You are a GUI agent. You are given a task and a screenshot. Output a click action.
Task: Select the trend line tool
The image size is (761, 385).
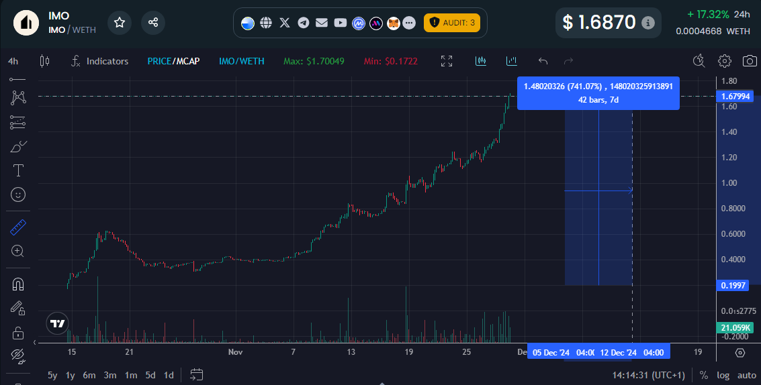tap(18, 79)
